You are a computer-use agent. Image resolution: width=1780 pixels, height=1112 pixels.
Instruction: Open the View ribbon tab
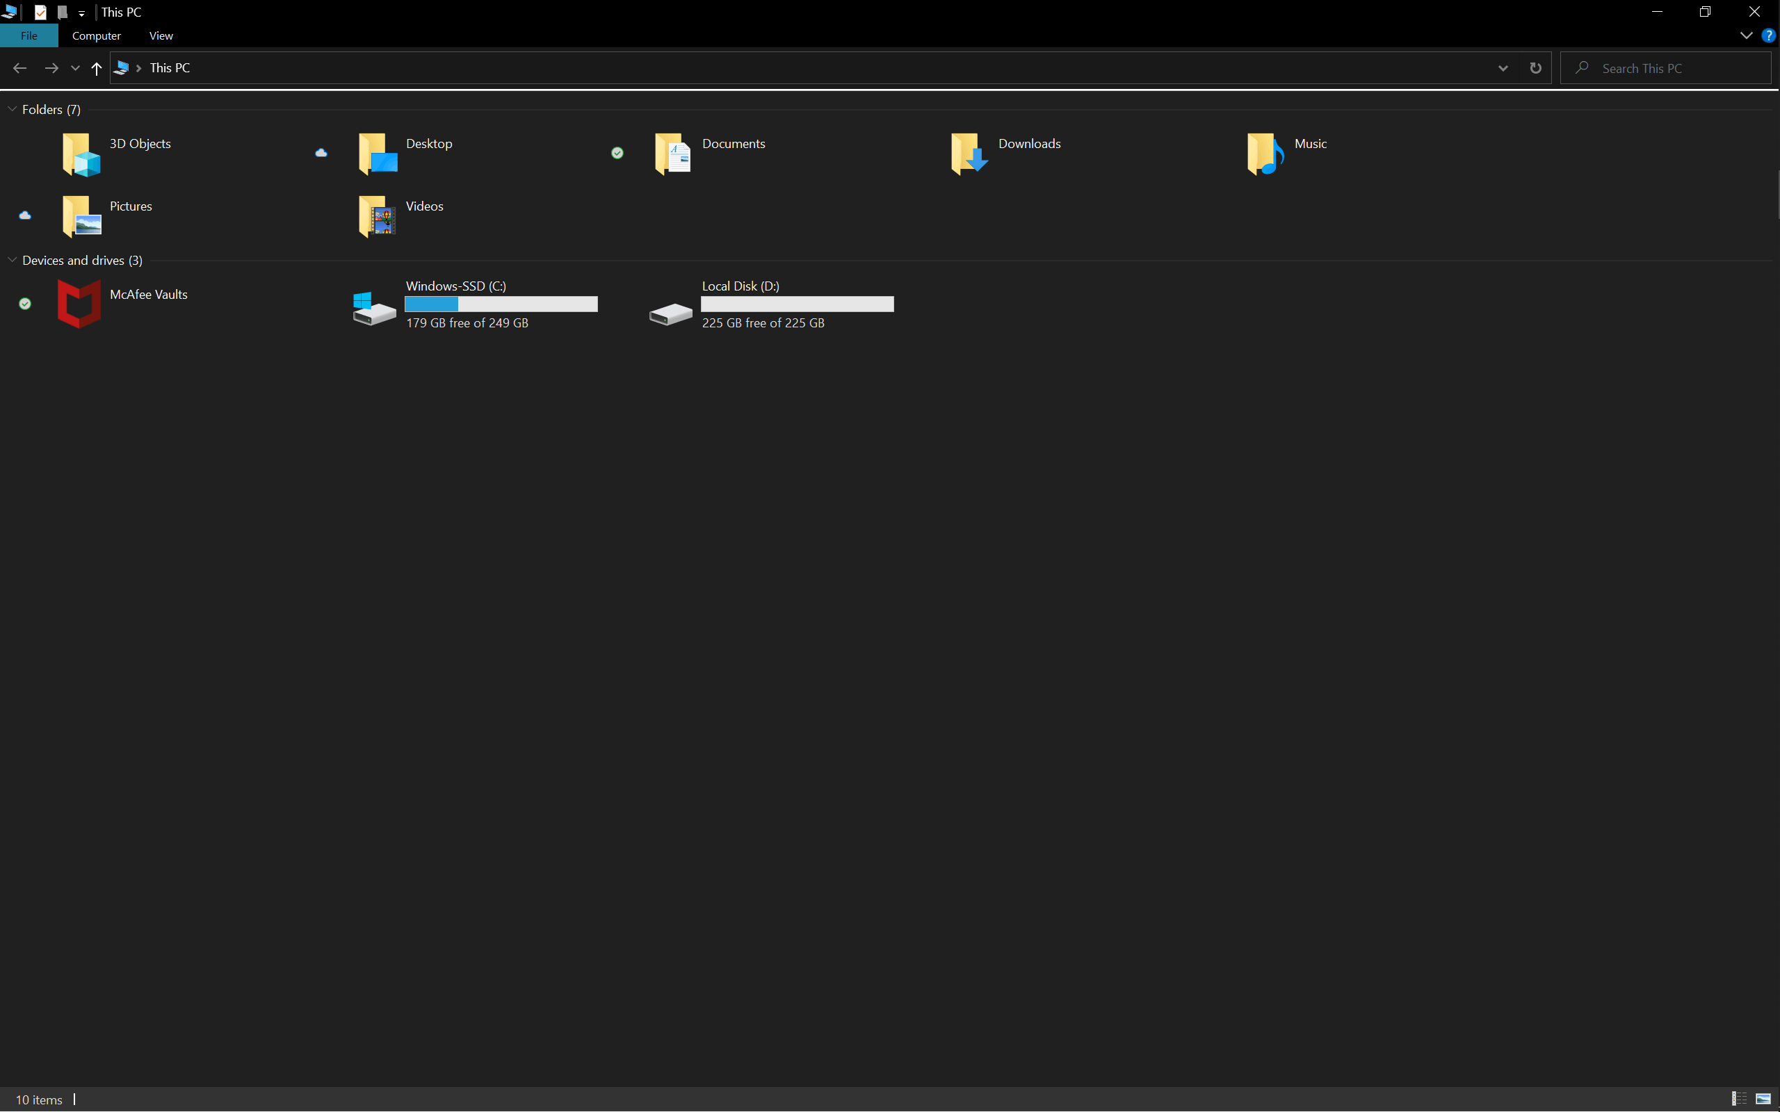tap(161, 35)
